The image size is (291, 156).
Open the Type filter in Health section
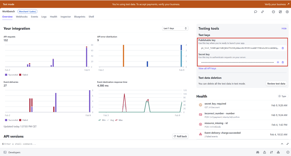coord(282,96)
